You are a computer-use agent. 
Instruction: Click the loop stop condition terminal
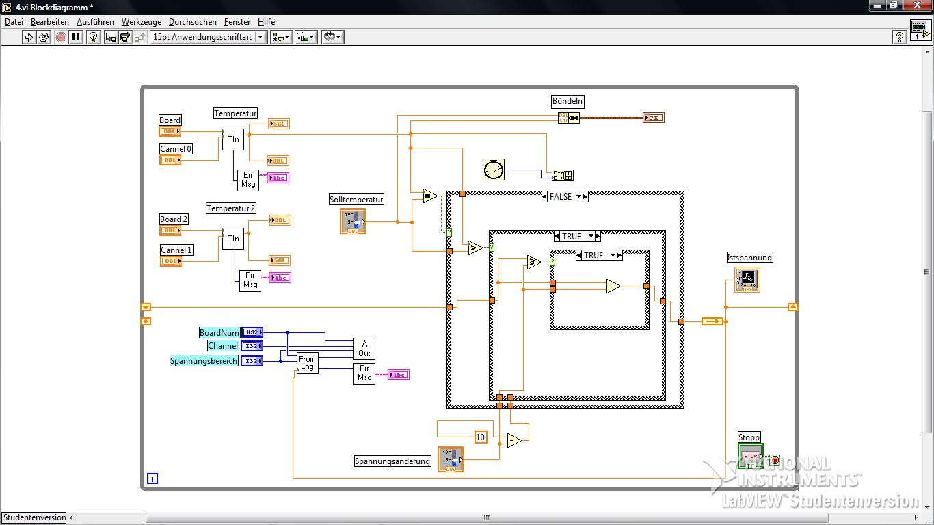[x=774, y=460]
